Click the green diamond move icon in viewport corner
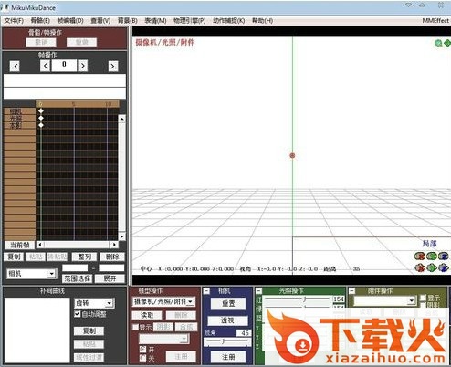The image size is (451, 367). tap(447, 43)
